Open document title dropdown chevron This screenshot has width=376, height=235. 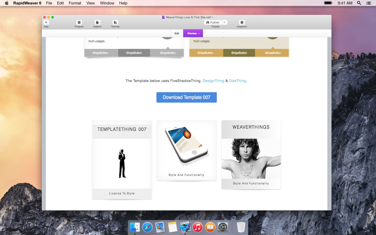click(213, 17)
